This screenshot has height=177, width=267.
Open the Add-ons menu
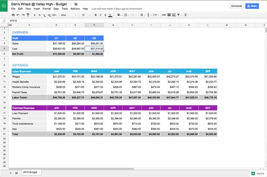[x=75, y=9]
